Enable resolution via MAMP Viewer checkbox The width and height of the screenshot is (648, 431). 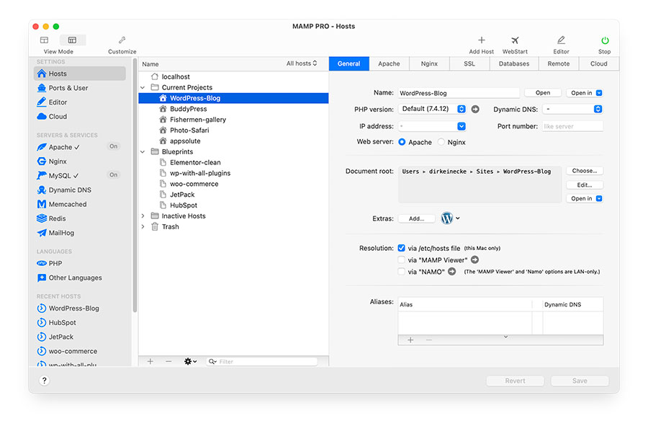click(401, 259)
